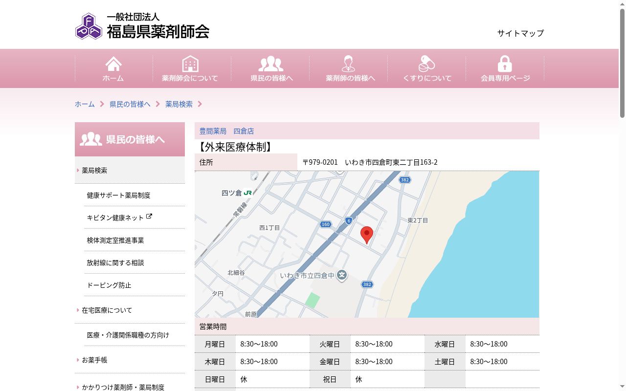Click the school marker for いわき市立四倉中
The image size is (626, 391).
[x=342, y=276]
